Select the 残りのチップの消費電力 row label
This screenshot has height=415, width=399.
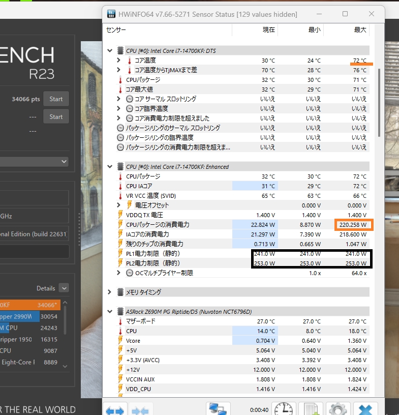155,244
